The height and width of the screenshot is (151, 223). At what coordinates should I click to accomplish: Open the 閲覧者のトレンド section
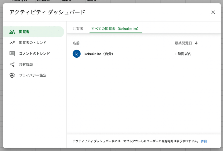33,43
